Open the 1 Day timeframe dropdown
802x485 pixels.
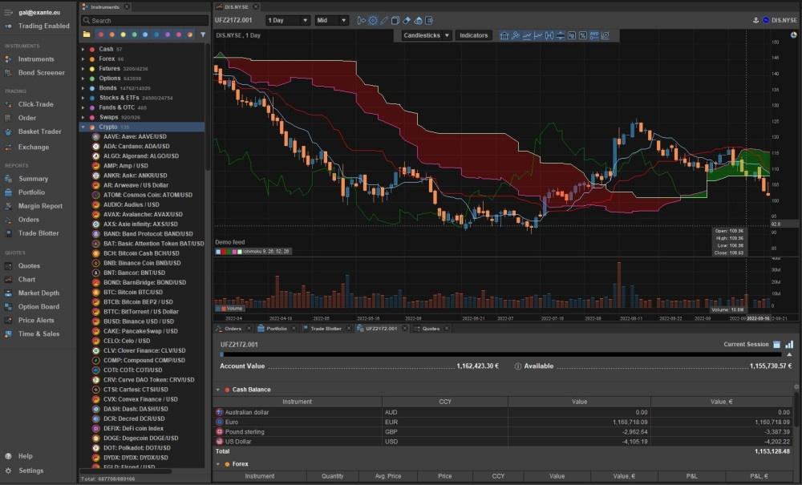tap(288, 21)
